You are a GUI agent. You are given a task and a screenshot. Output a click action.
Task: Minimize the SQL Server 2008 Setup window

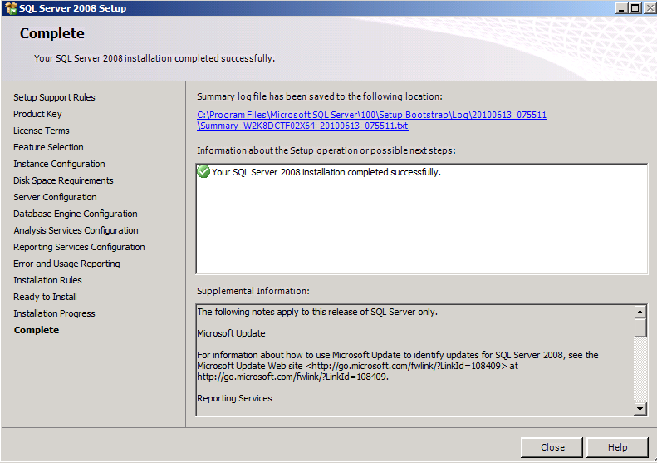(x=621, y=8)
